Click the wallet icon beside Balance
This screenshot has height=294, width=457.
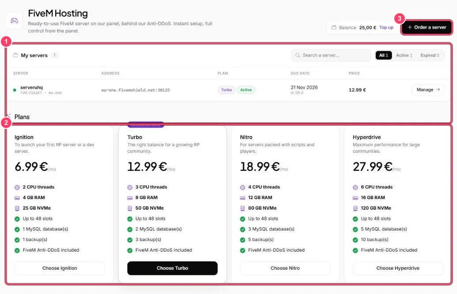click(334, 27)
